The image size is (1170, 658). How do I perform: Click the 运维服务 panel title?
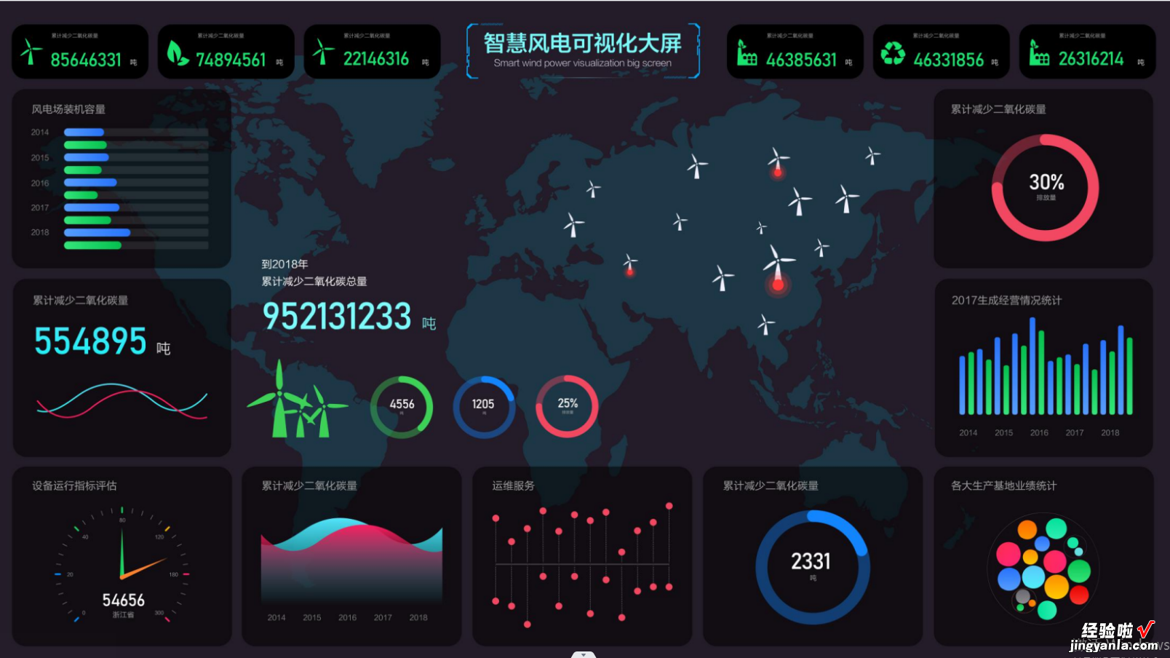513,485
